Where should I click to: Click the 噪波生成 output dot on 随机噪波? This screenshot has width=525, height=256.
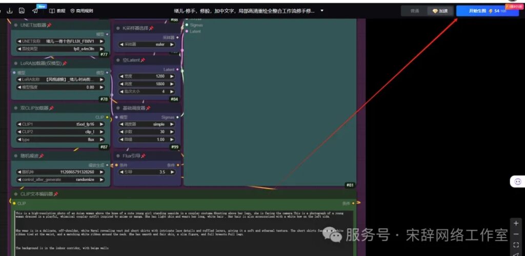(107, 165)
